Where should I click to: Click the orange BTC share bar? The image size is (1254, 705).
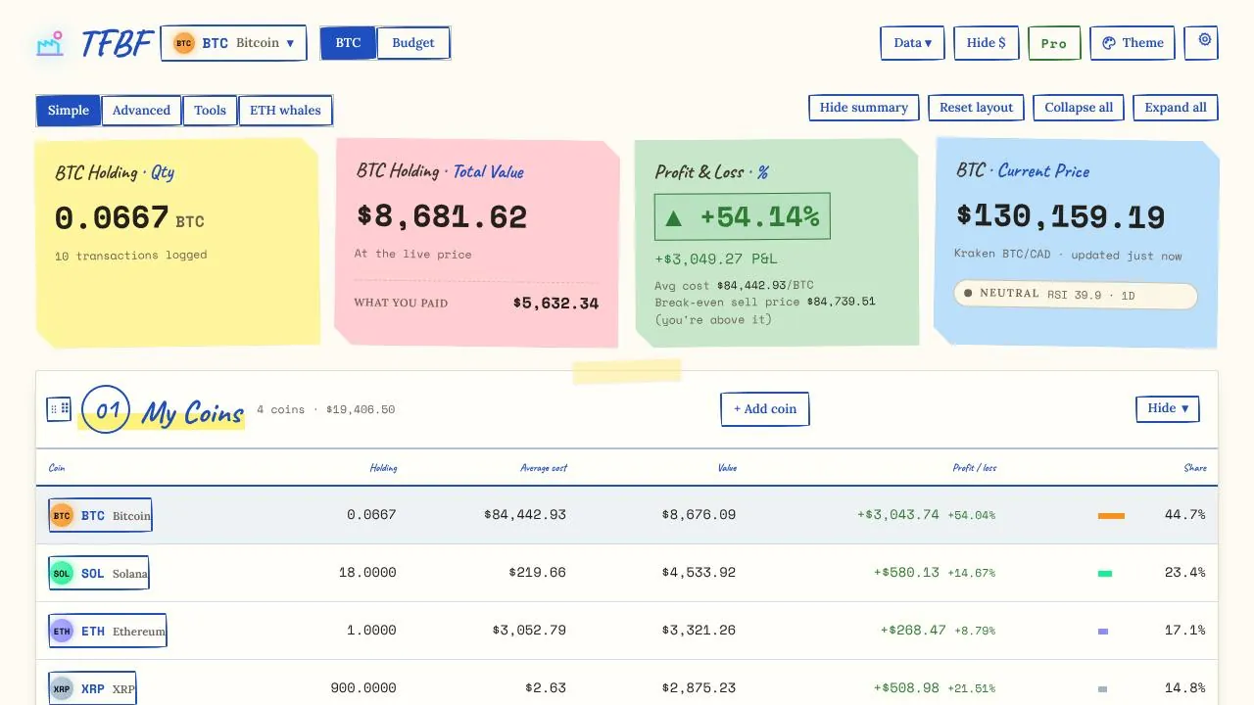pos(1111,515)
